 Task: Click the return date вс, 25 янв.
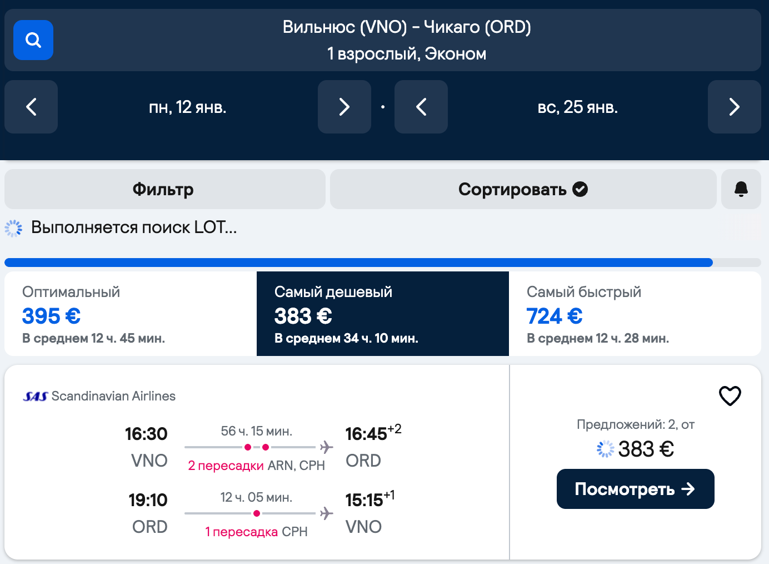pos(578,107)
